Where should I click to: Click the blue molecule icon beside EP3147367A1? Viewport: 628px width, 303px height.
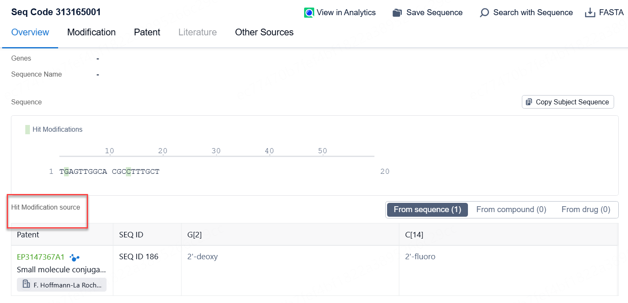(x=75, y=257)
